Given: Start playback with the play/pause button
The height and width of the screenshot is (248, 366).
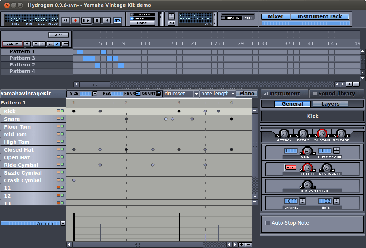Looking at the screenshot, I should tap(86, 20).
